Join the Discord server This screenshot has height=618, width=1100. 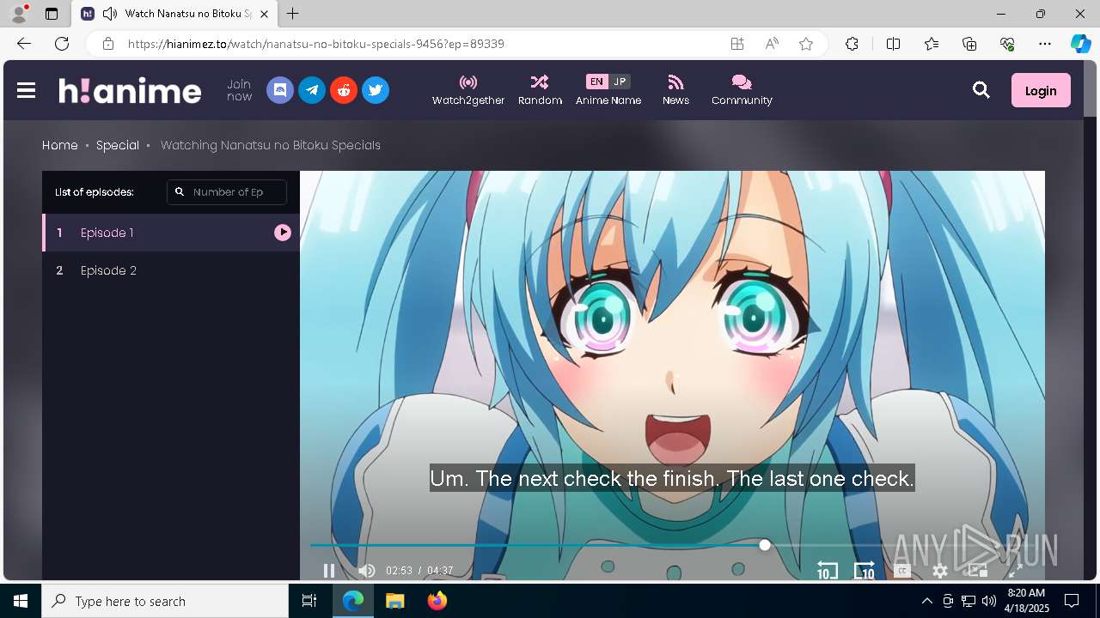280,90
